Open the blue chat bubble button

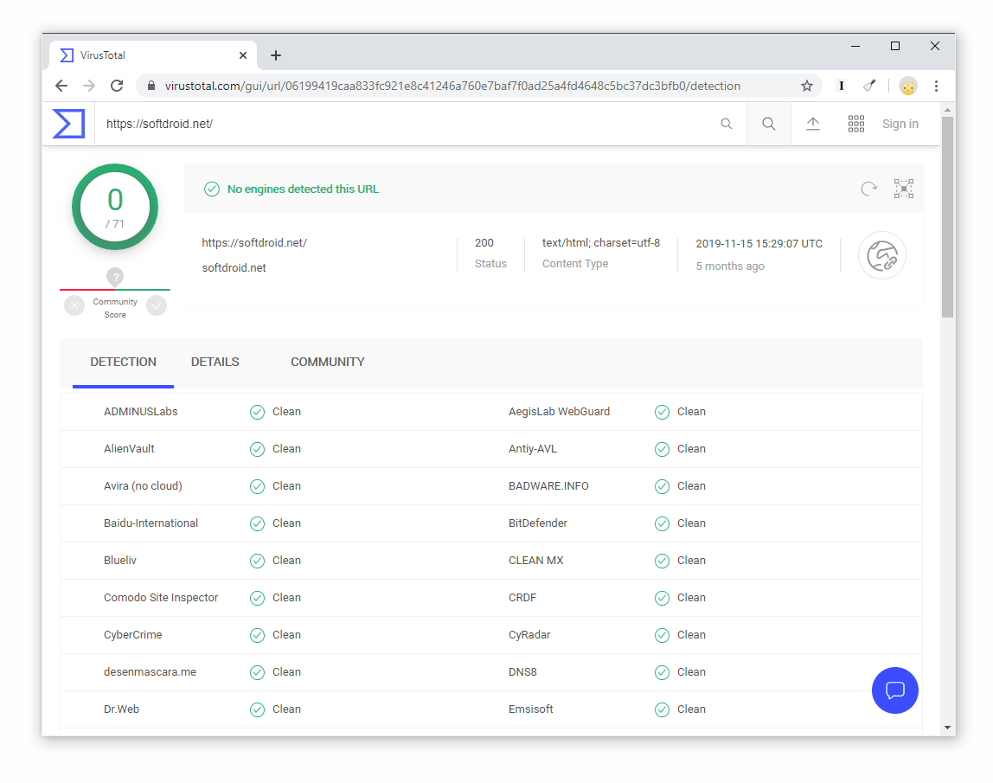(x=895, y=690)
